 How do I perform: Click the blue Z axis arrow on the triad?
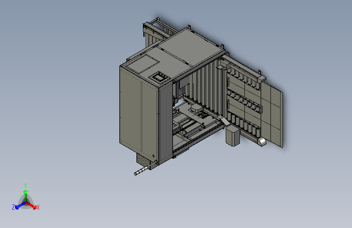[20, 206]
